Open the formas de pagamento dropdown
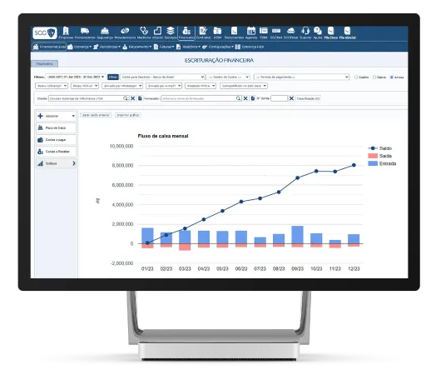The height and width of the screenshot is (375, 436). coord(301,77)
